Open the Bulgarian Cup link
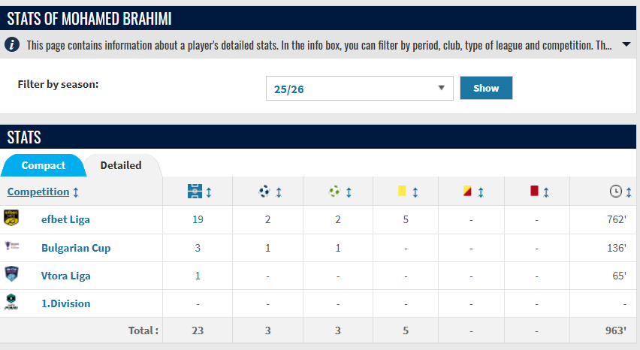 (76, 248)
